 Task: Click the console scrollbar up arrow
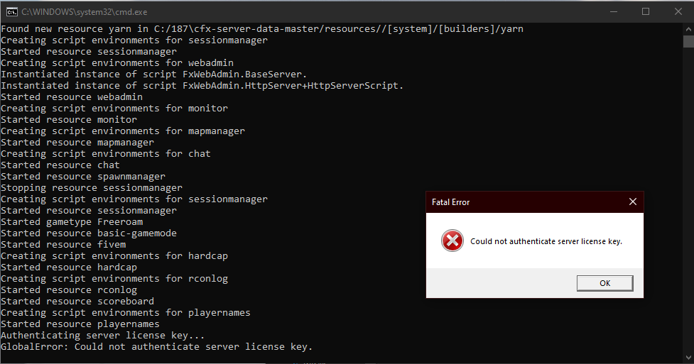(688, 29)
